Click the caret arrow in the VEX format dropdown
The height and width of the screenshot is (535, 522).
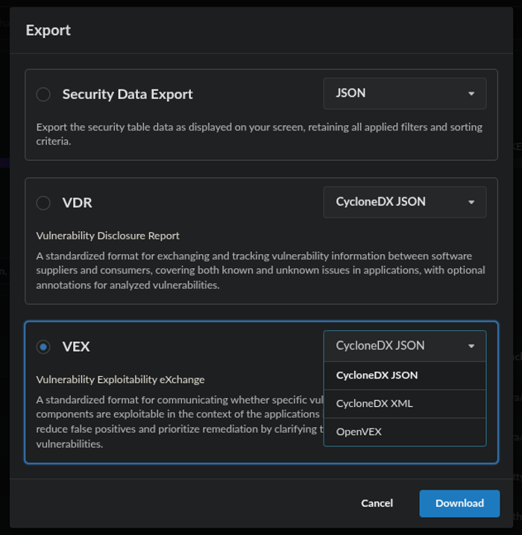(x=471, y=346)
